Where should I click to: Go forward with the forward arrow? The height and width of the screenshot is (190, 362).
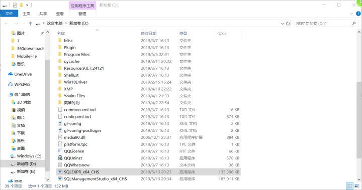(16, 23)
